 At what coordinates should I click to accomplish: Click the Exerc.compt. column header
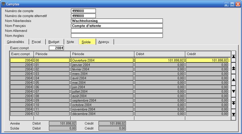22,54
